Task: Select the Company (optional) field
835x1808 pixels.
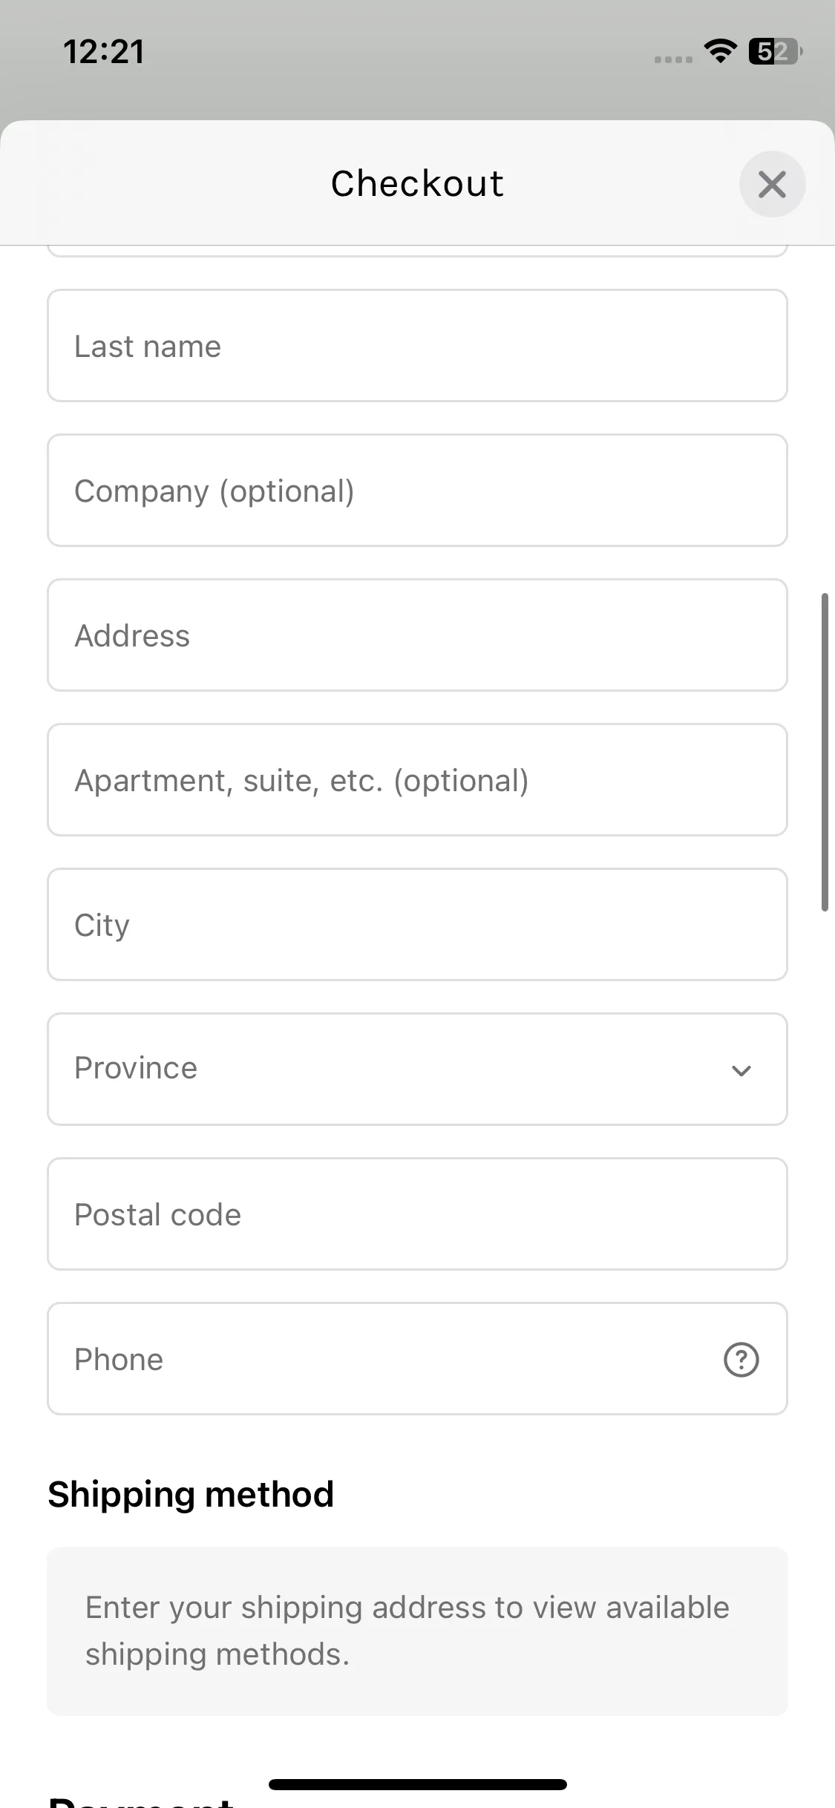Action: click(417, 491)
